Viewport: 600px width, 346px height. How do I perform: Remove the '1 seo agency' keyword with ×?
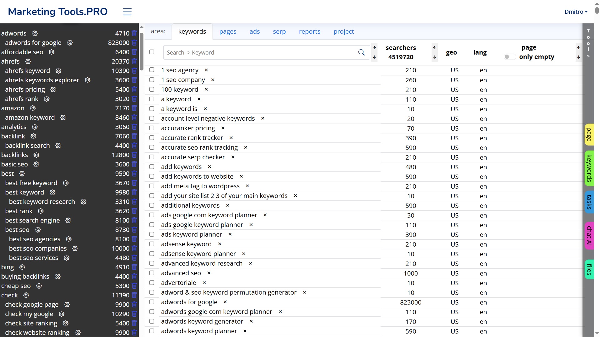tap(206, 70)
